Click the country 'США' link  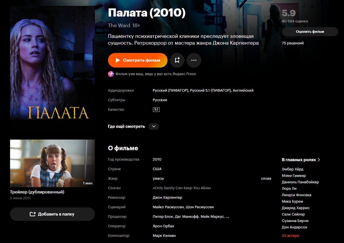pos(157,169)
